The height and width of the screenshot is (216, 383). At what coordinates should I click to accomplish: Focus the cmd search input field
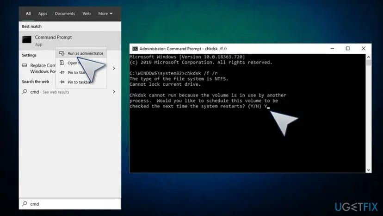coord(70,204)
